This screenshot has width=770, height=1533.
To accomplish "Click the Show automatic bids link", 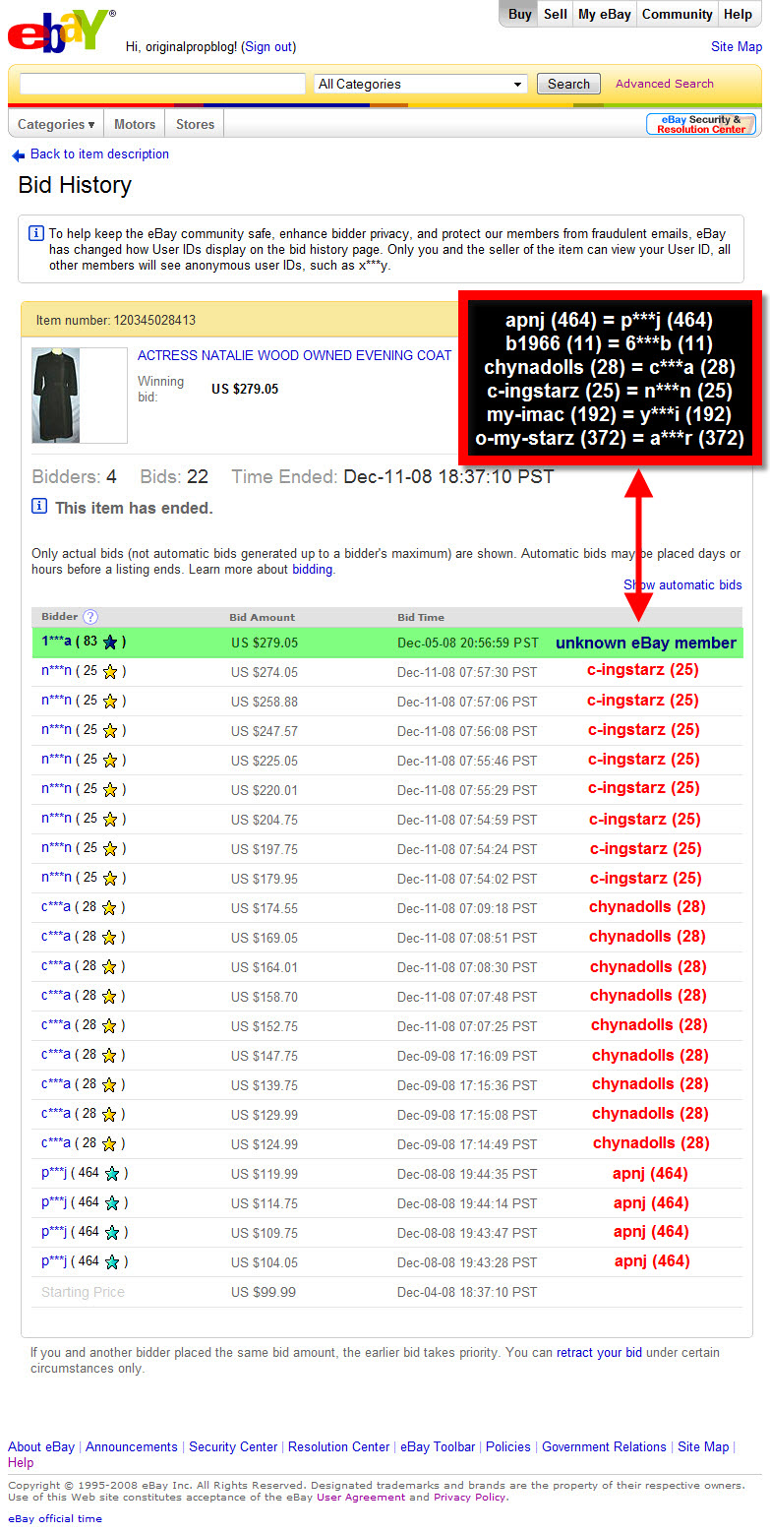I will click(x=682, y=584).
